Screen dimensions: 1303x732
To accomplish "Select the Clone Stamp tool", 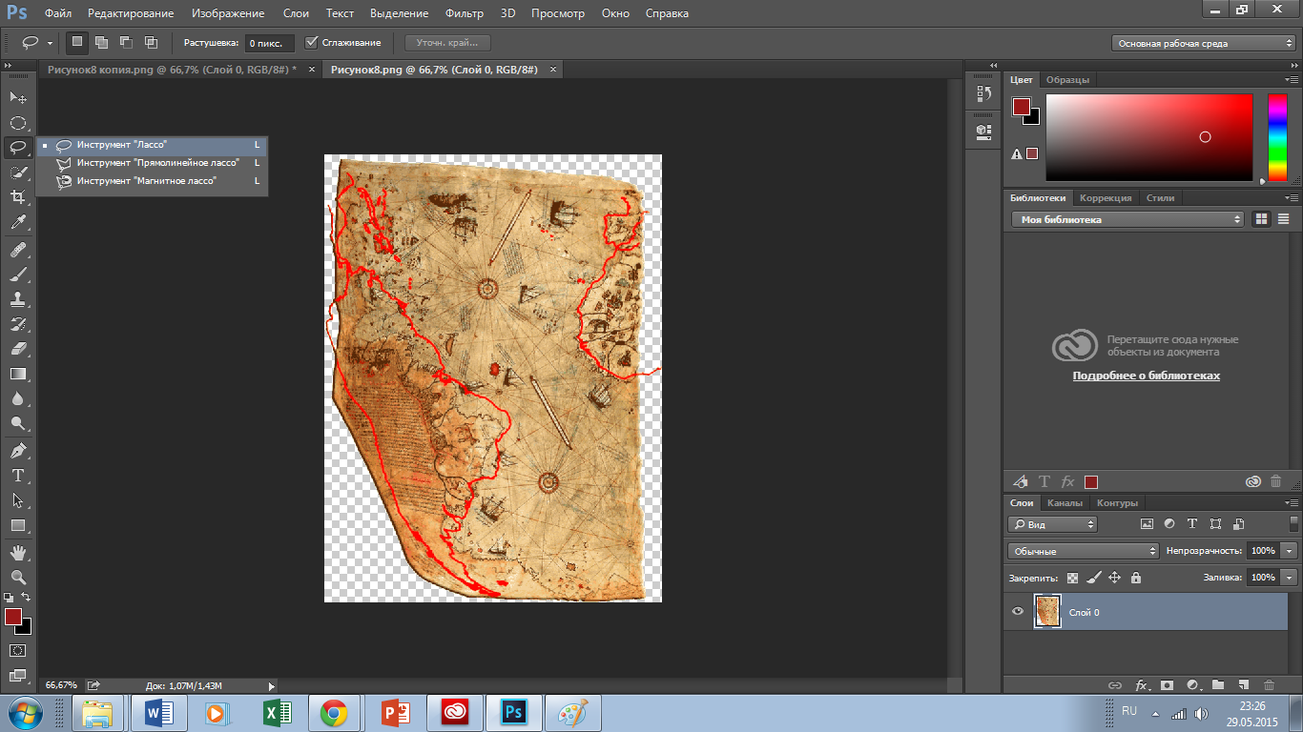I will click(x=18, y=299).
